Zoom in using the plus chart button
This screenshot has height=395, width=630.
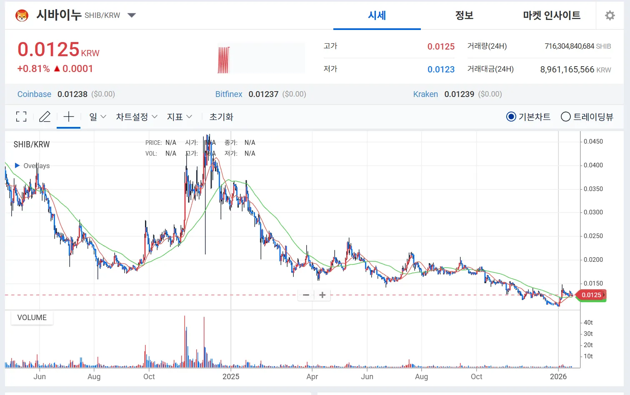(x=322, y=295)
